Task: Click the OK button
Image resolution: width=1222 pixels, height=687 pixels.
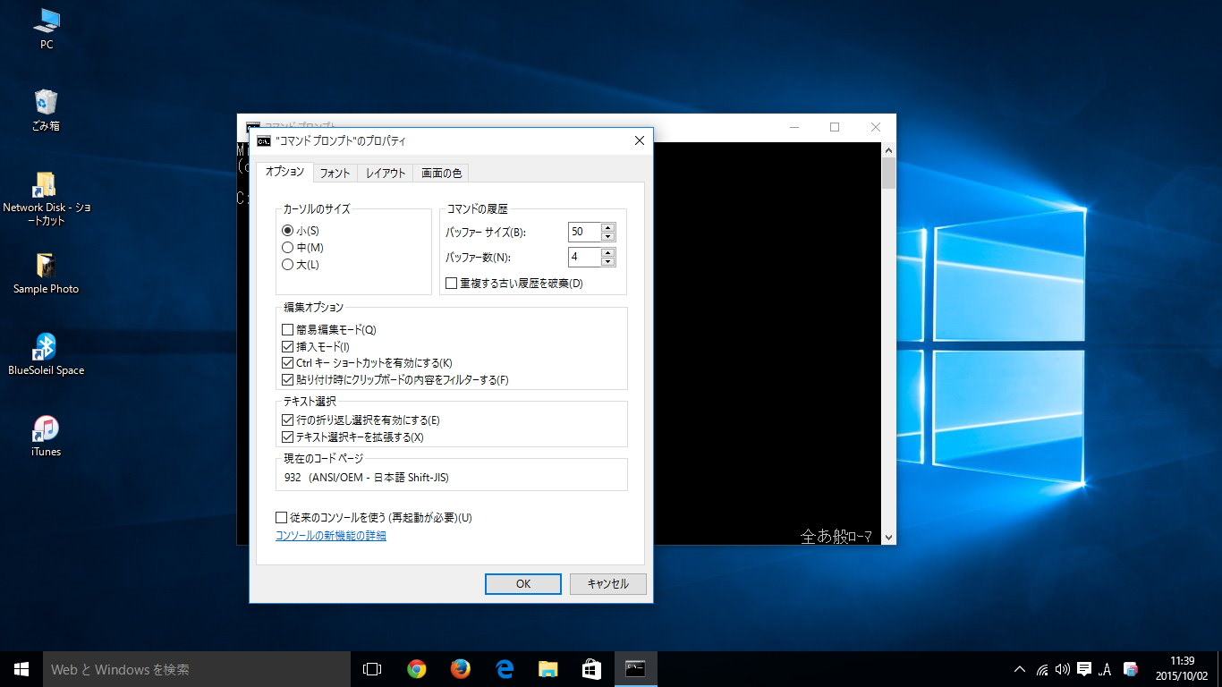Action: pyautogui.click(x=523, y=584)
